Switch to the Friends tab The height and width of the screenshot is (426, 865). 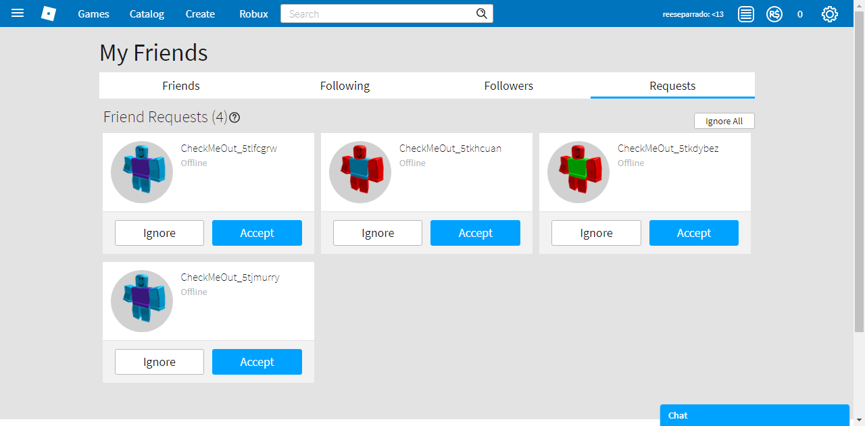coord(181,86)
